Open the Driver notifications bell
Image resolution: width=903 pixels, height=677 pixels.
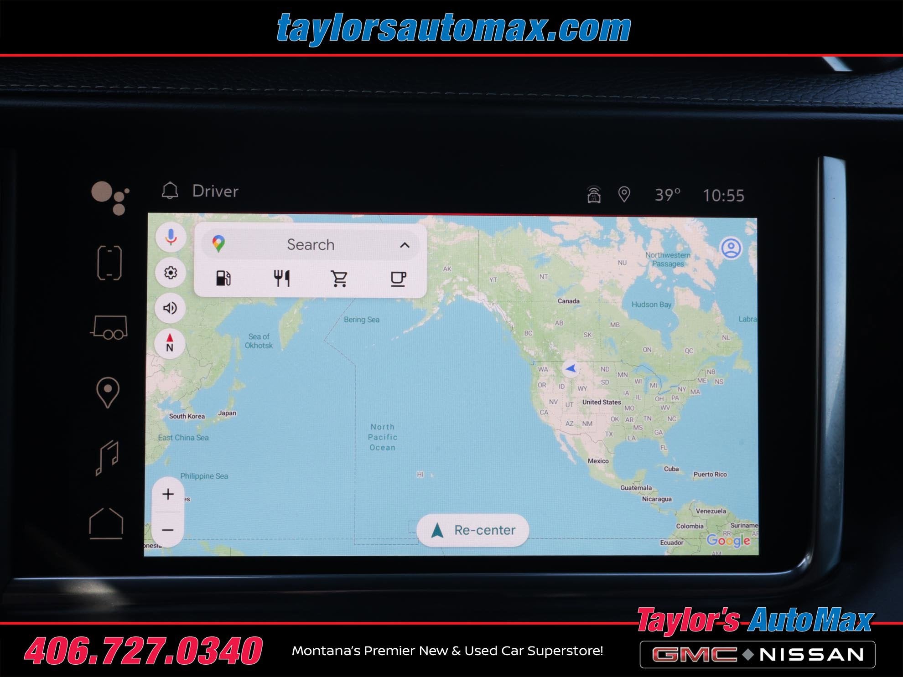(170, 191)
